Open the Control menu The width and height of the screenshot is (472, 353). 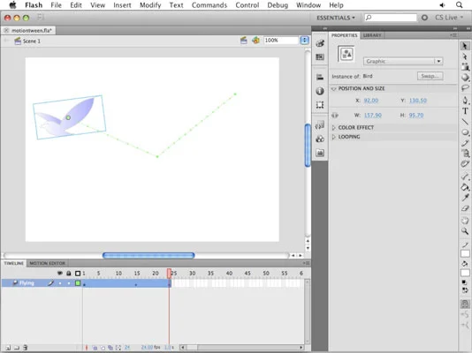pyautogui.click(x=247, y=5)
